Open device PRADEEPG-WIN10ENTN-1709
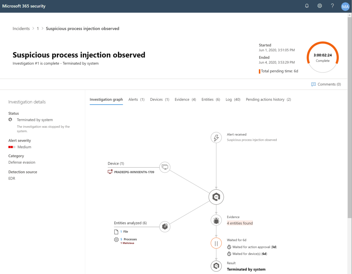 (x=134, y=172)
